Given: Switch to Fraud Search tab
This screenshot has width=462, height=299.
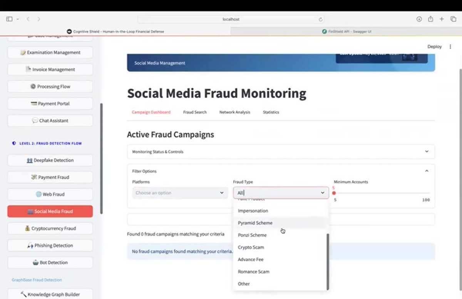Looking at the screenshot, I should (x=195, y=112).
